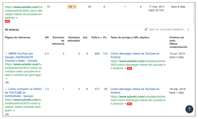The width and height of the screenshot is (198, 119).
Task: Click the ES badge of the INSTAGRAM row
Action: (x=7, y=114)
